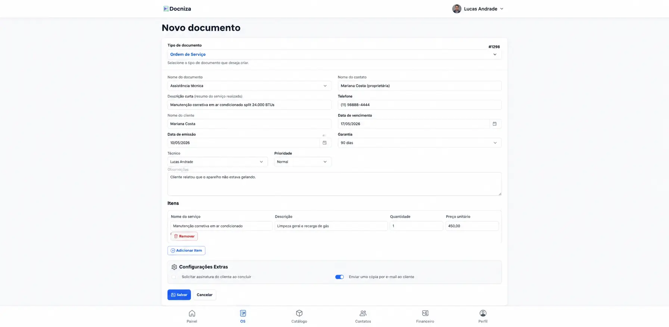Click the Nome do cliente field
This screenshot has width=669, height=327.
point(249,124)
